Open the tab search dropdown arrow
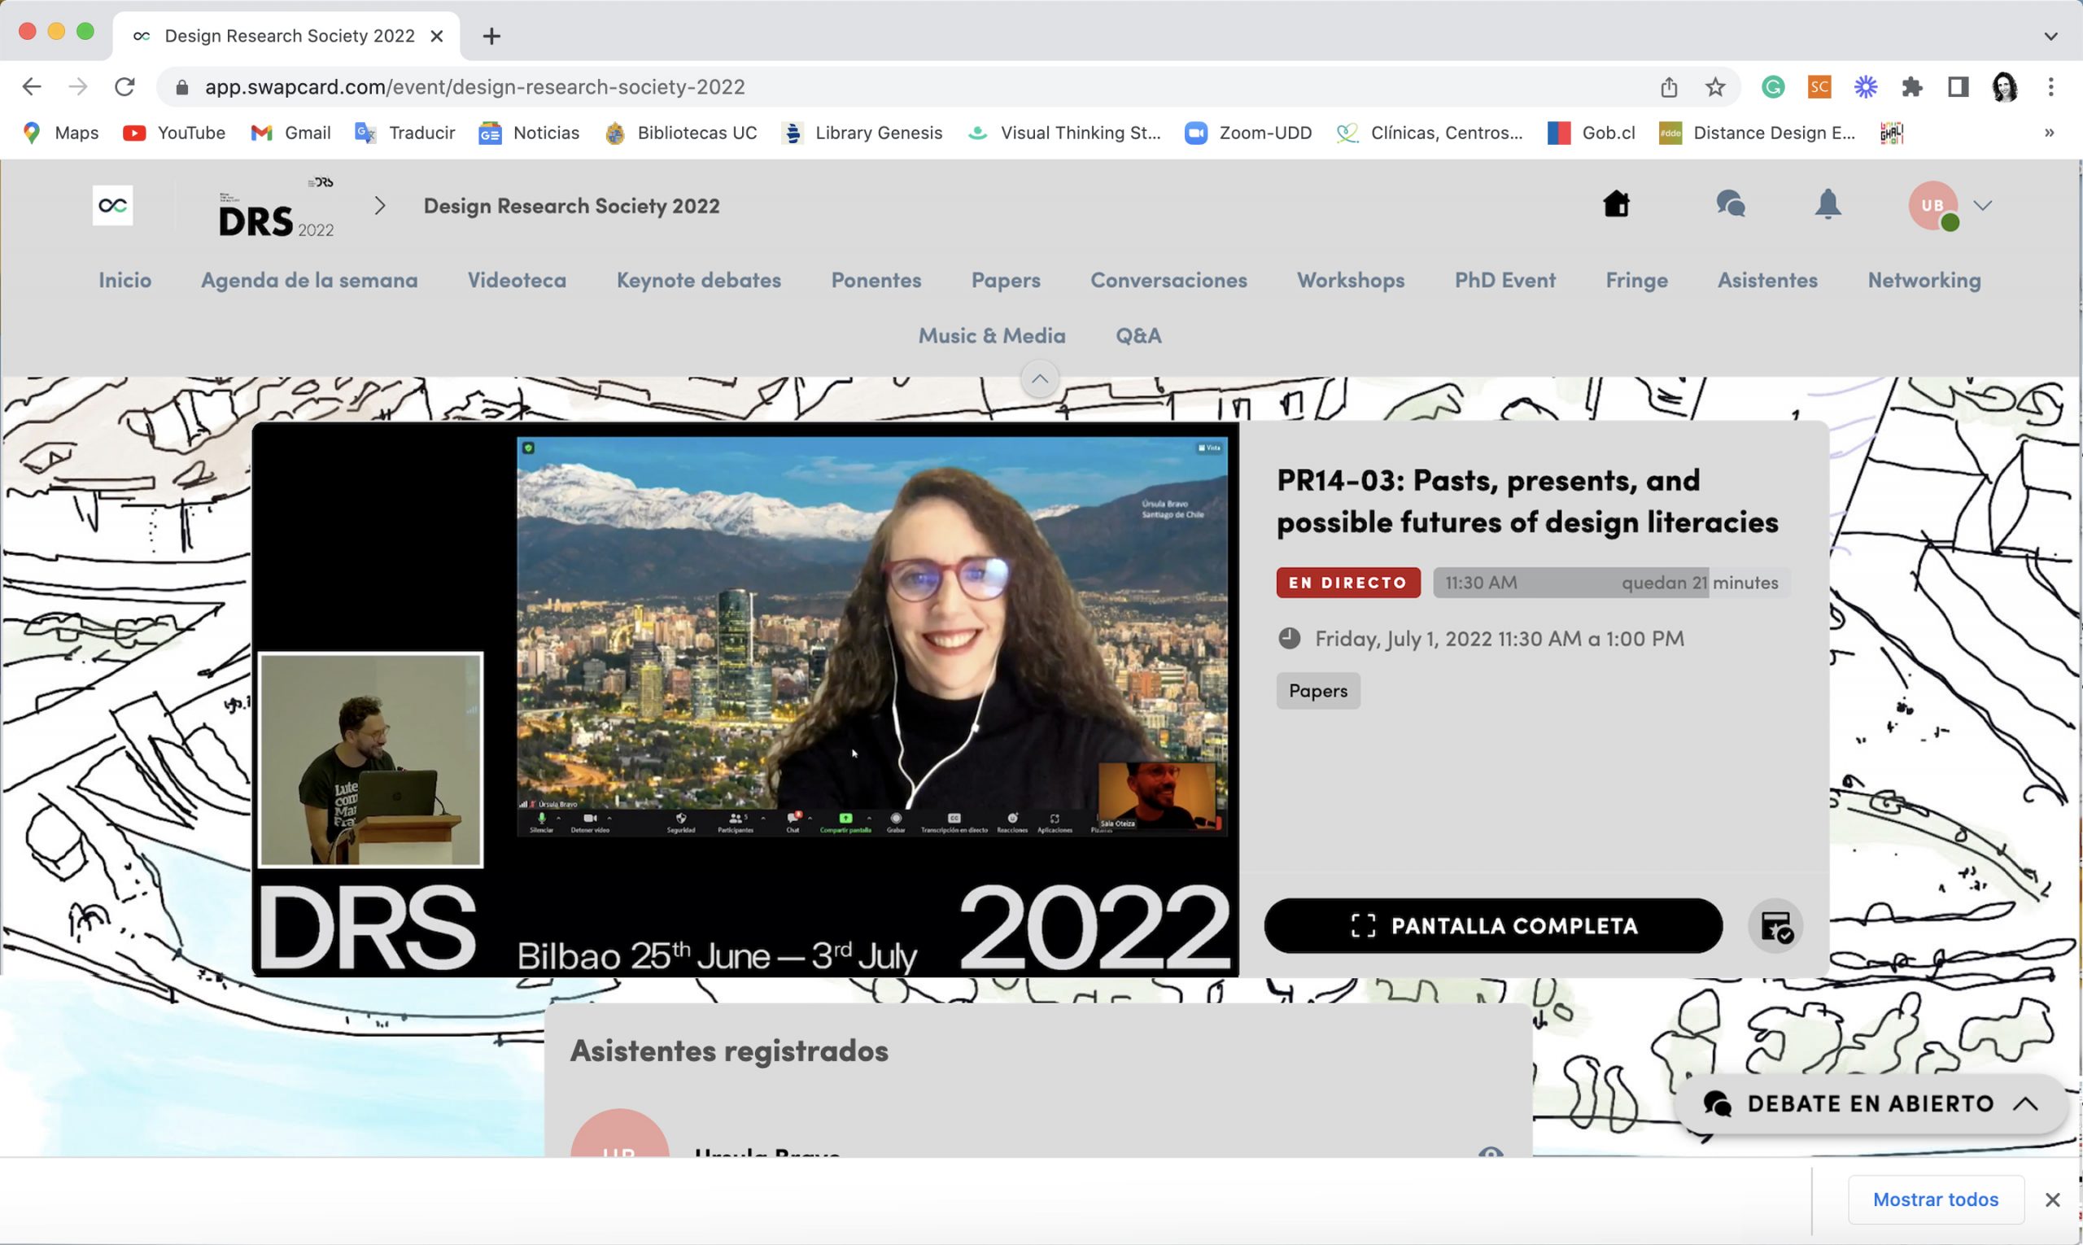This screenshot has width=2083, height=1245. [x=2050, y=36]
